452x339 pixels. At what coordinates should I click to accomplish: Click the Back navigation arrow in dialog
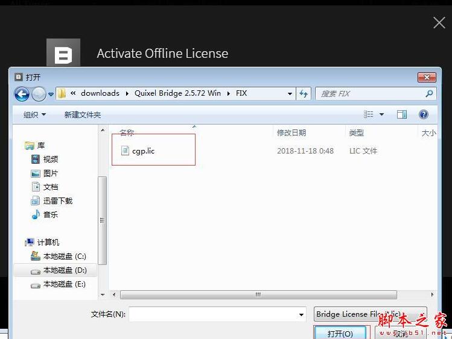pyautogui.click(x=22, y=94)
